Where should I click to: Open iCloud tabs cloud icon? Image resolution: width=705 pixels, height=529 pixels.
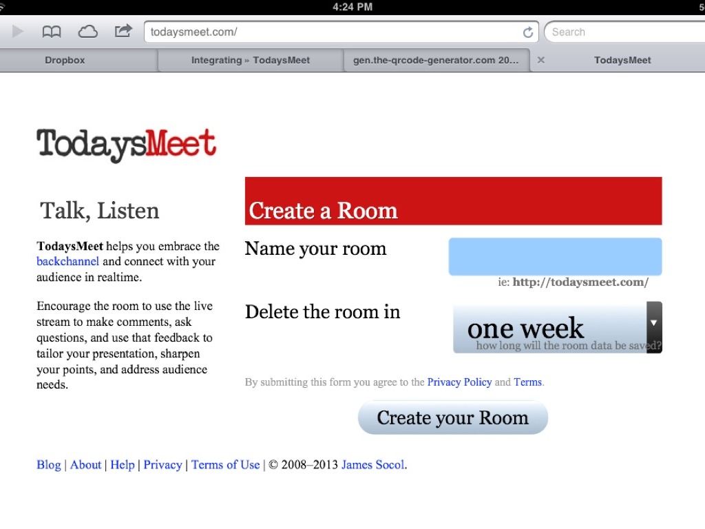pos(87,32)
